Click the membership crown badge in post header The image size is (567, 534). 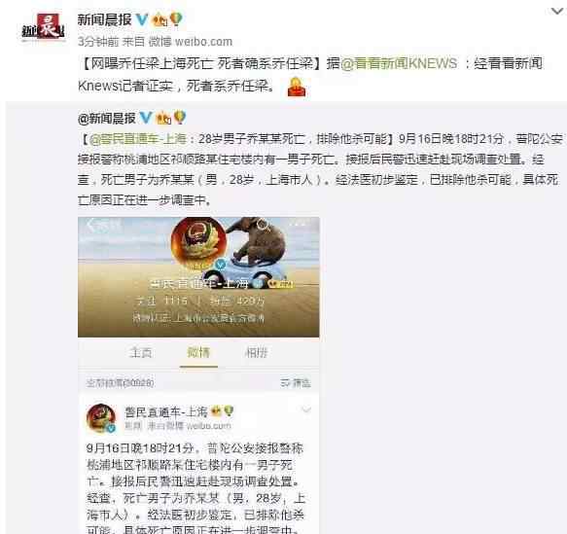pos(159,19)
